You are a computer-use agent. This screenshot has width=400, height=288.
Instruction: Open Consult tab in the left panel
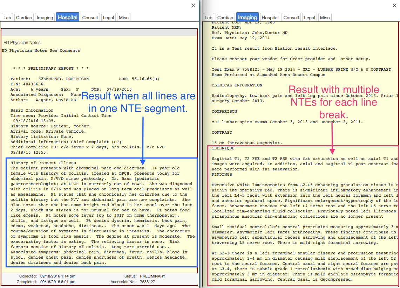pos(90,17)
